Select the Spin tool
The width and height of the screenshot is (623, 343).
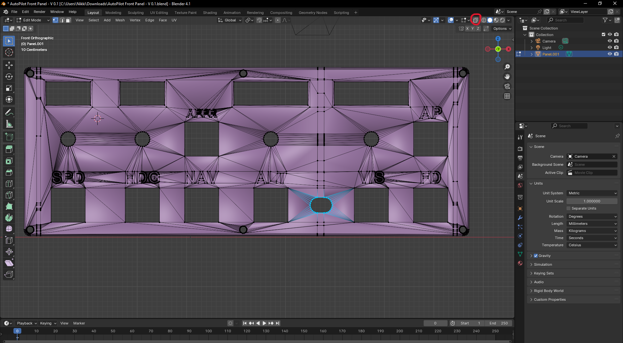point(9,218)
